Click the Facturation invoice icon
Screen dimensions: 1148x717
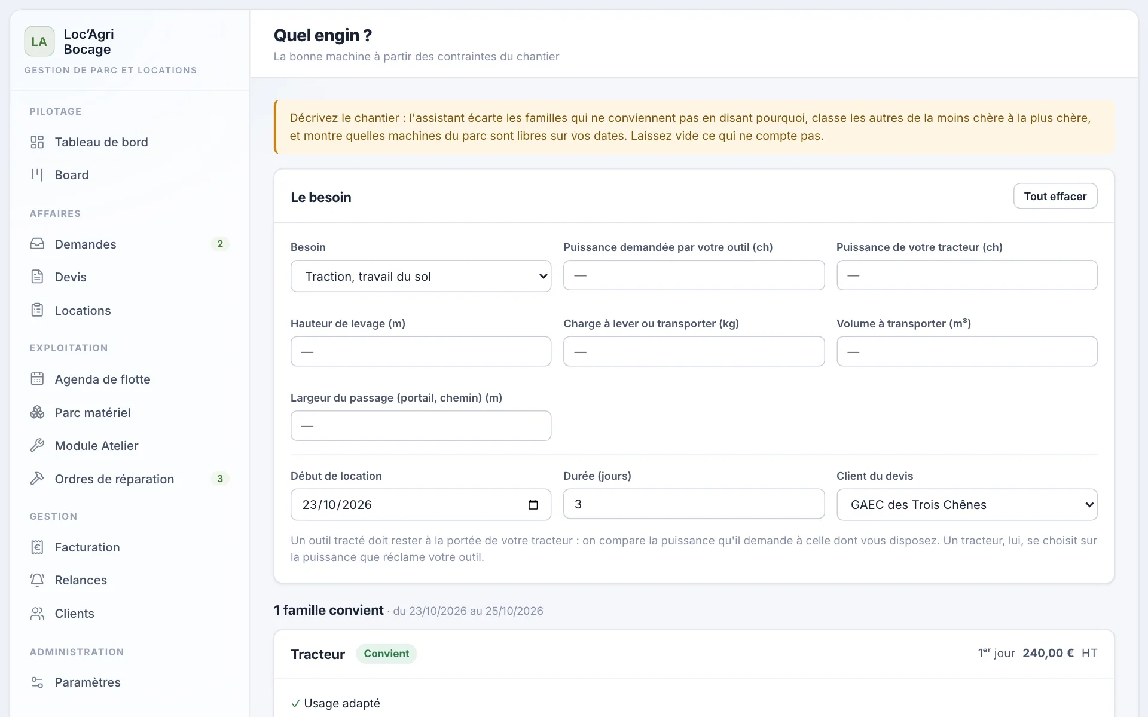tap(37, 547)
